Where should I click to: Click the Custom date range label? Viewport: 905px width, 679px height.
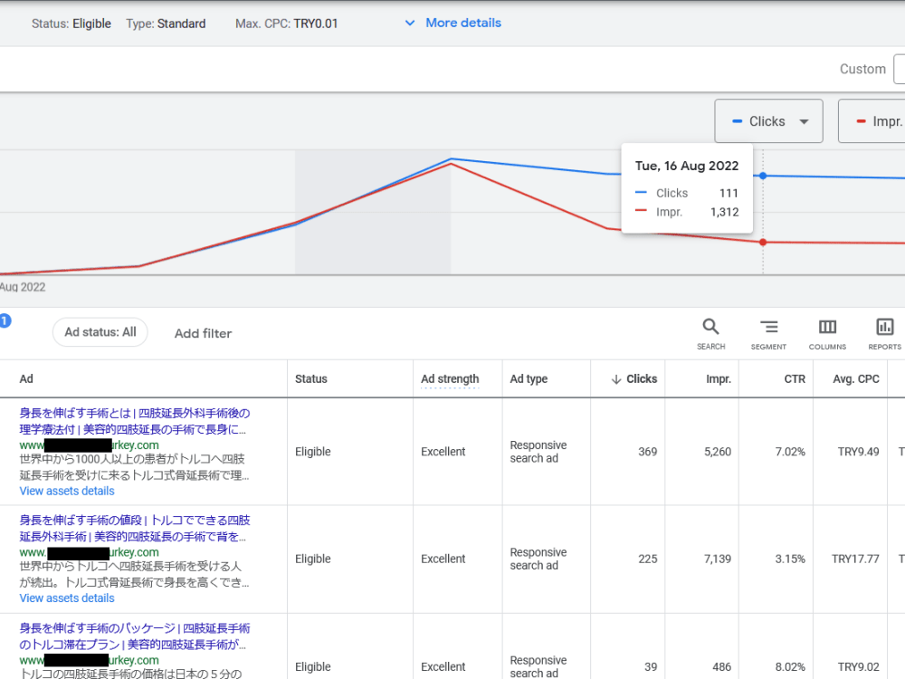[862, 70]
